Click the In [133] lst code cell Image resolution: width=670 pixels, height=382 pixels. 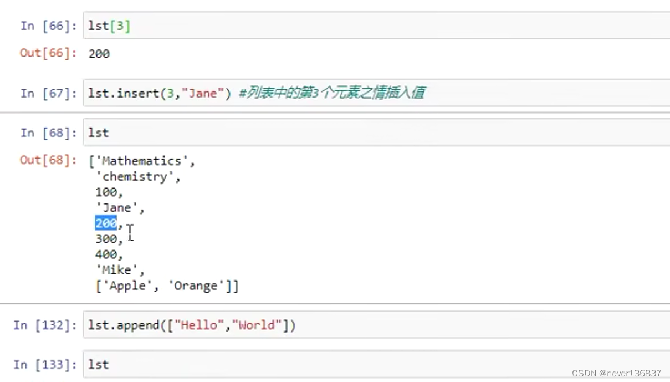(x=376, y=365)
